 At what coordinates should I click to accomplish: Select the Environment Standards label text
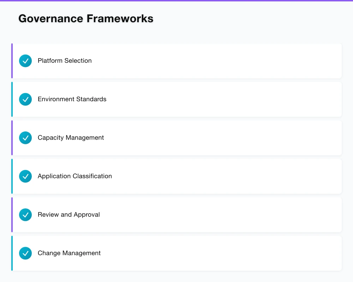pos(72,99)
